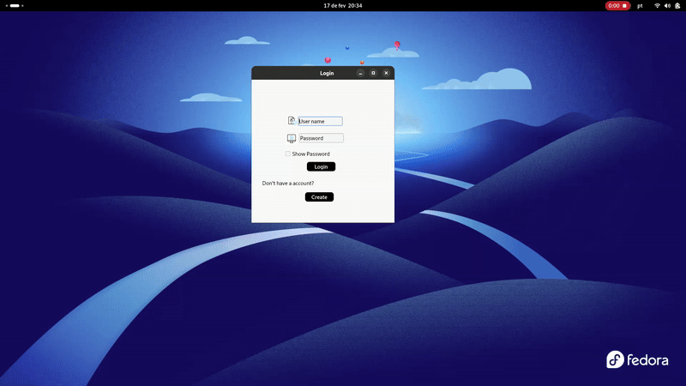The width and height of the screenshot is (686, 386).
Task: Click the "Don't have a account?" text
Action: click(x=288, y=184)
